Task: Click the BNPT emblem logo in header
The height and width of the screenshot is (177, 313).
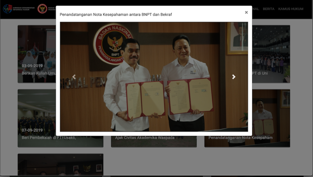Action: click(42, 9)
